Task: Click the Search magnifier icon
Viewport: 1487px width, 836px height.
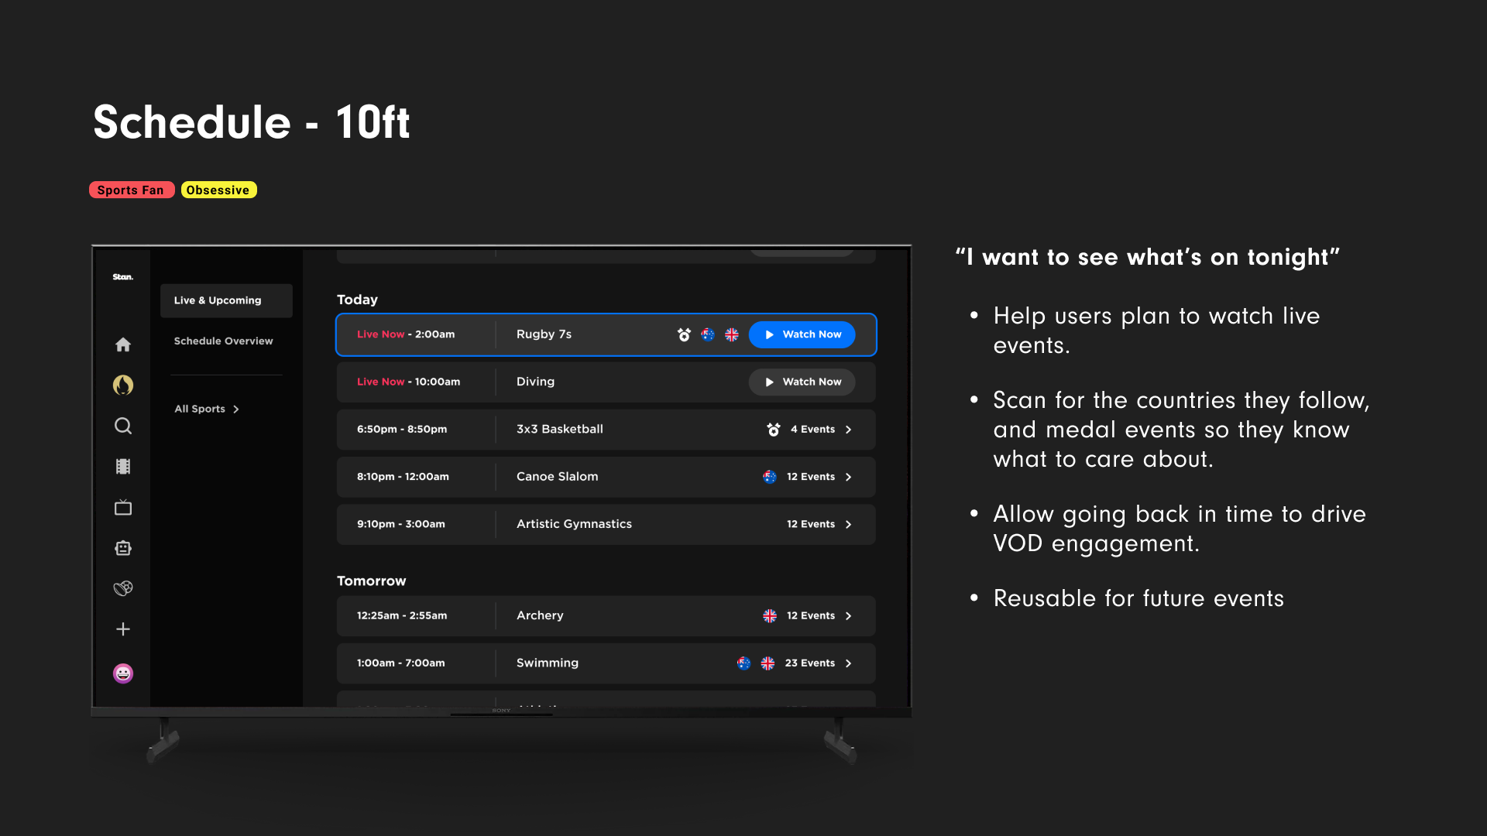Action: [x=123, y=426]
